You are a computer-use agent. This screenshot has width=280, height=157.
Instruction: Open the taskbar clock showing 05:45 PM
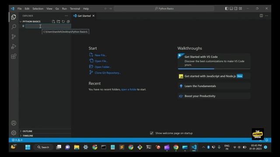(255, 147)
